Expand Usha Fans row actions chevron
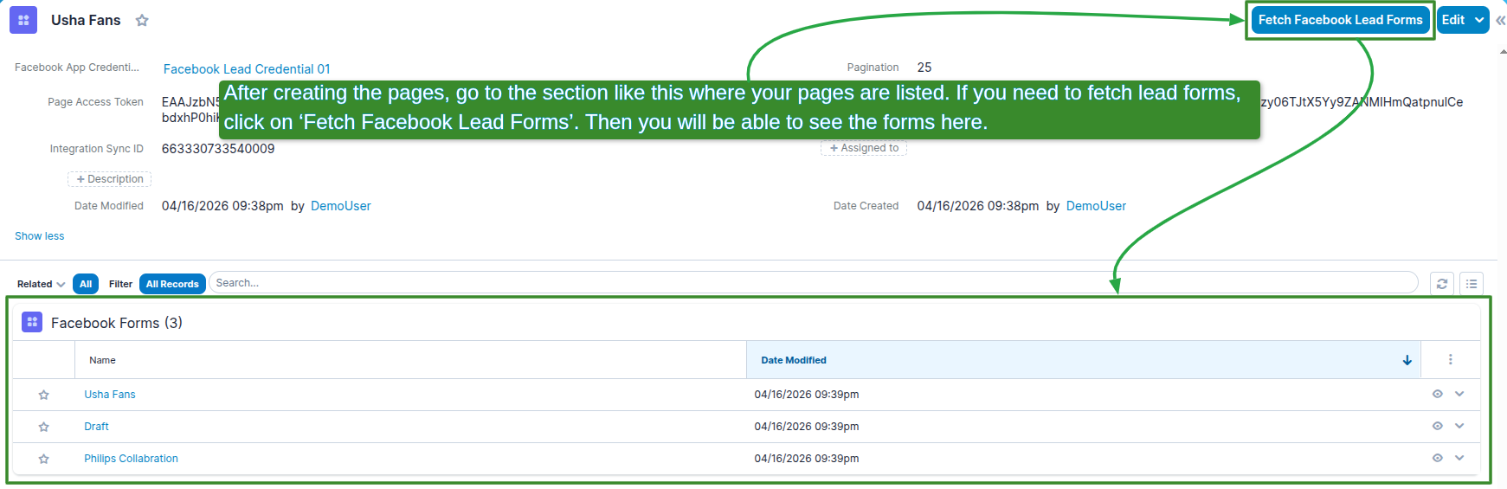Screen dimensions: 1507x489 point(1459,394)
